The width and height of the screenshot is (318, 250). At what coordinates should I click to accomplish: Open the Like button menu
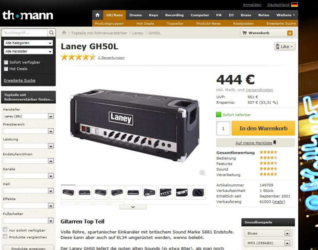(x=285, y=46)
